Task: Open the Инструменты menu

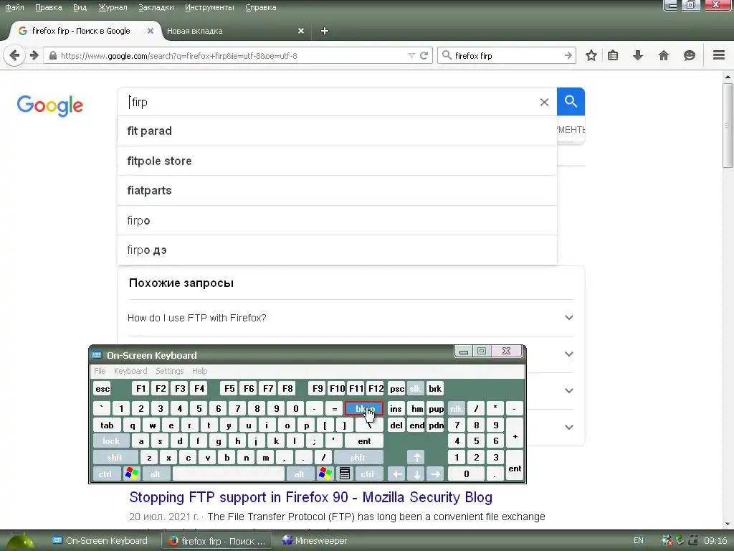Action: [209, 7]
